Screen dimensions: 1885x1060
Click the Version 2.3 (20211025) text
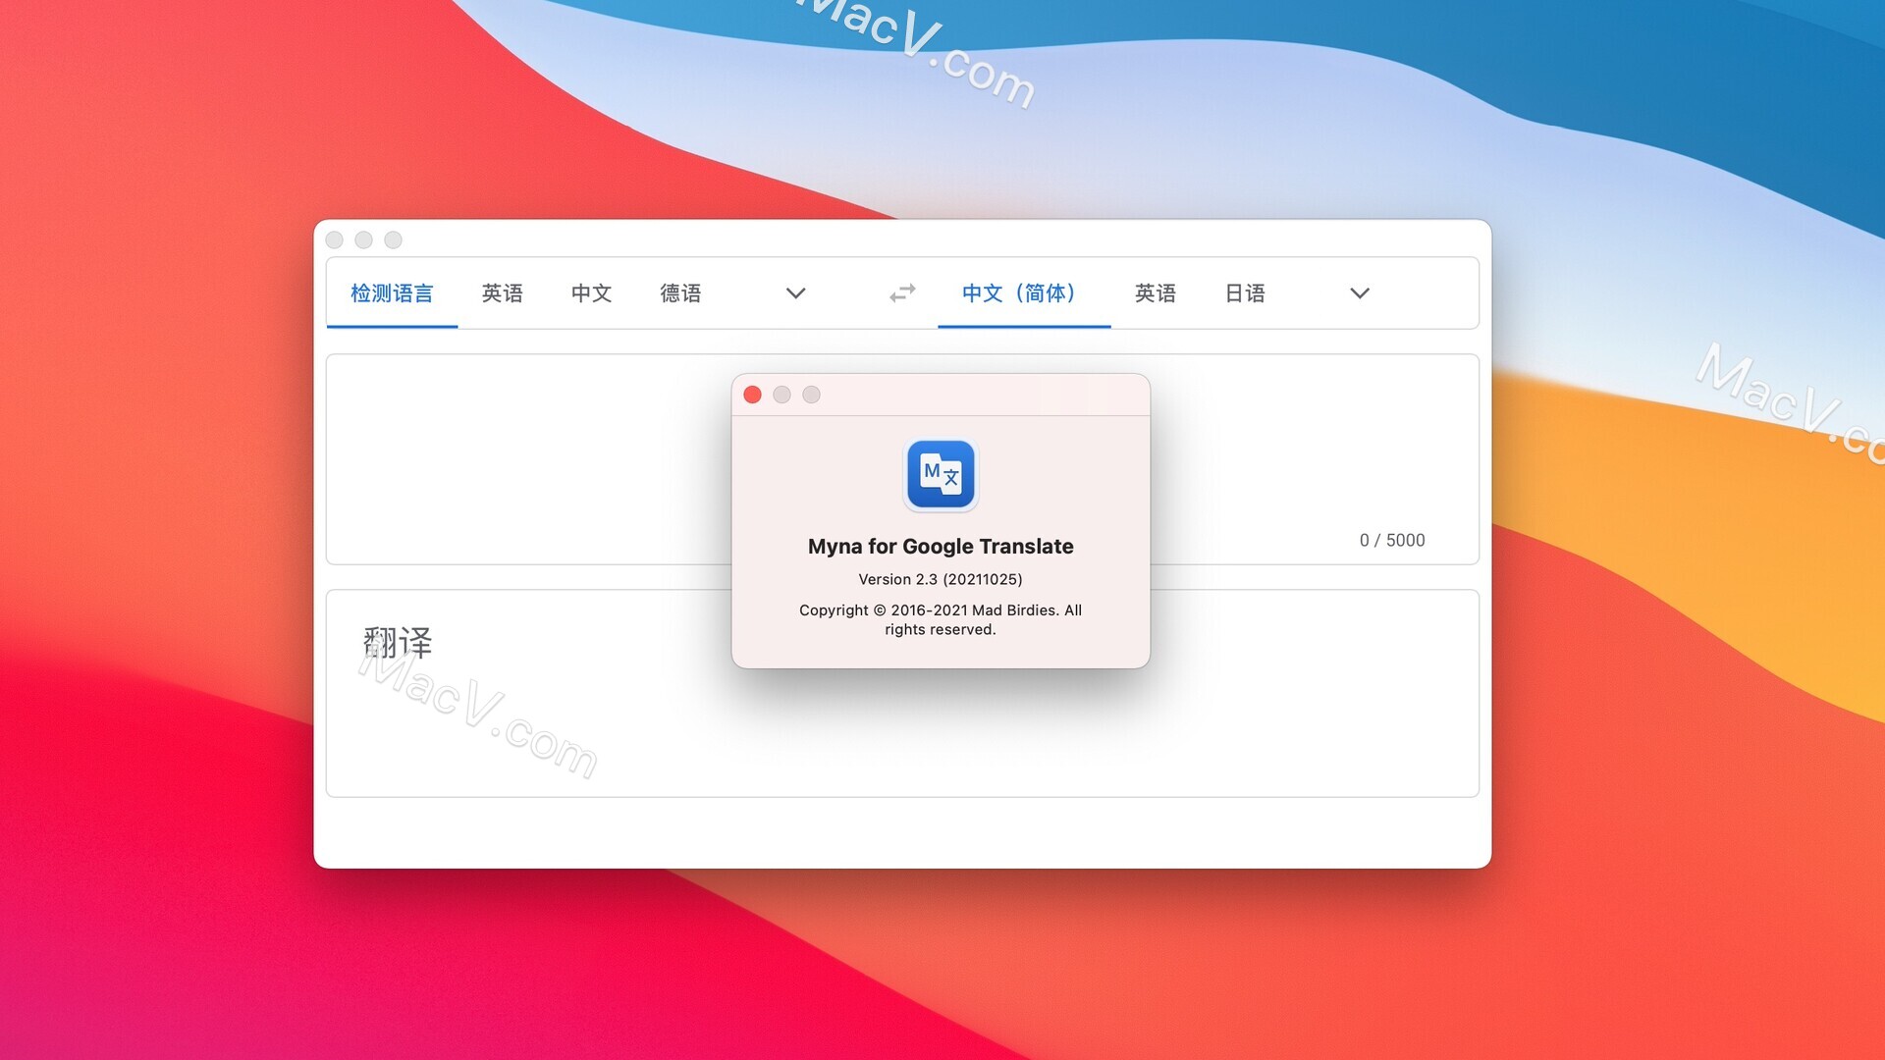tap(941, 579)
